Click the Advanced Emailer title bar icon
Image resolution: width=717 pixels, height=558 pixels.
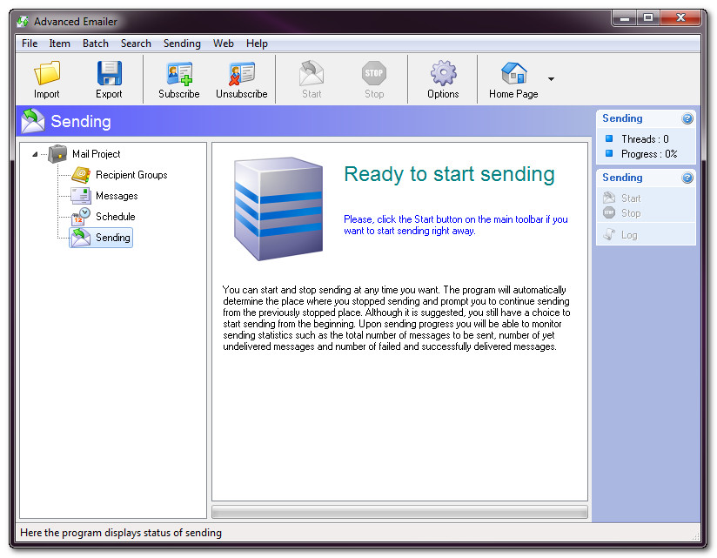[23, 22]
